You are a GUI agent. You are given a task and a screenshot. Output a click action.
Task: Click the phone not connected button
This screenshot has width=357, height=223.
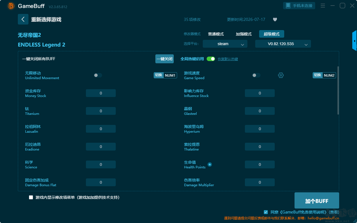tap(299, 6)
